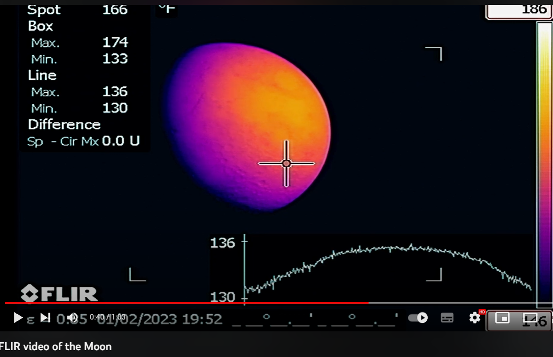553x357 pixels.
Task: Click the thermal color scale bar
Action: click(x=544, y=163)
